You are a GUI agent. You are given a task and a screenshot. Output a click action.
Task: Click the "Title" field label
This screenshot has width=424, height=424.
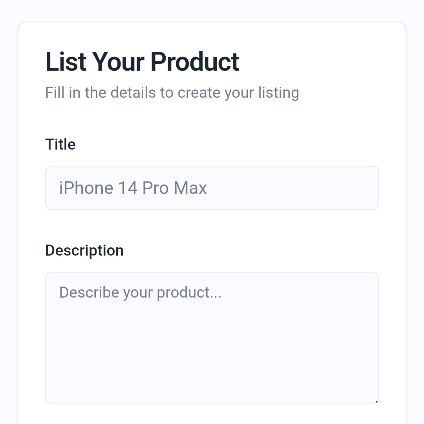[x=60, y=144]
